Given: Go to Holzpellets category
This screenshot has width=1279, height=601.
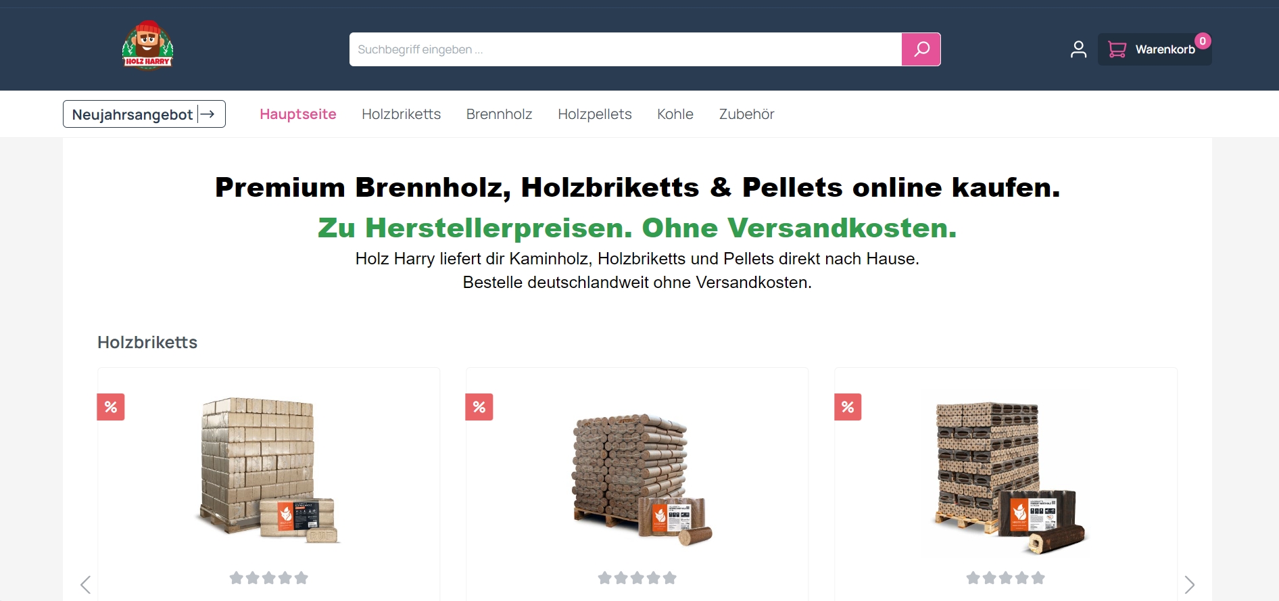Looking at the screenshot, I should point(595,114).
